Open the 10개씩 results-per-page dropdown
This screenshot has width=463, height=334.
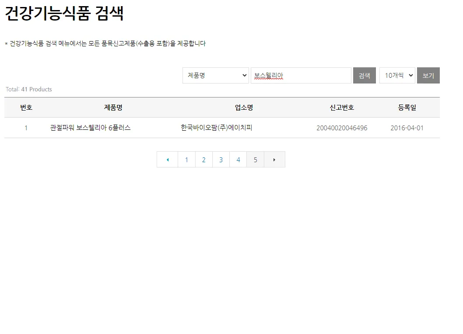pyautogui.click(x=396, y=75)
